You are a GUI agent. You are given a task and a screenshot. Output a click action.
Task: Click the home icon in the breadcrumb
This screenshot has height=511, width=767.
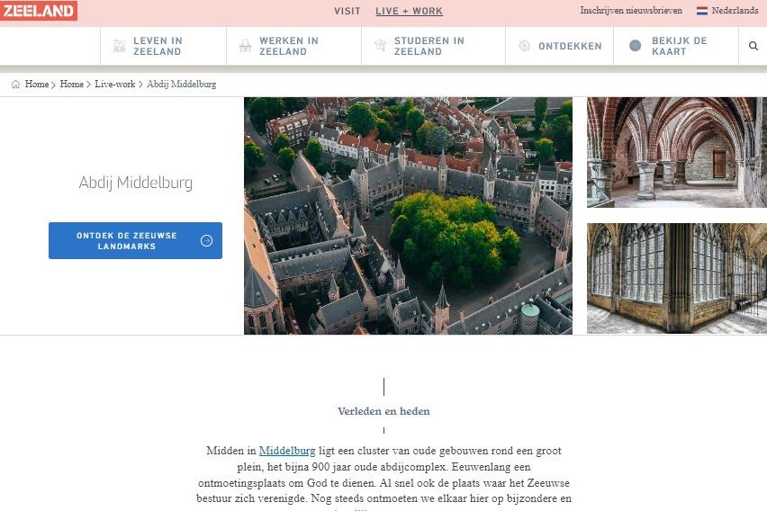coord(15,84)
